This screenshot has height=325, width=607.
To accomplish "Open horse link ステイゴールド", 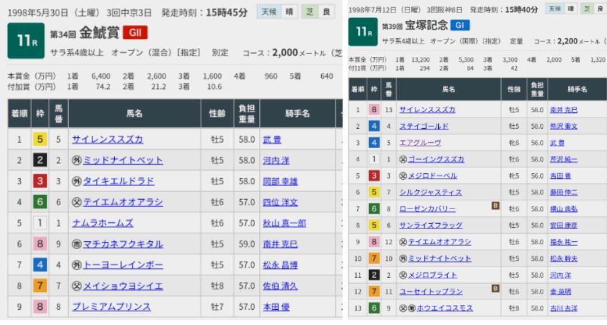I will pos(424,127).
